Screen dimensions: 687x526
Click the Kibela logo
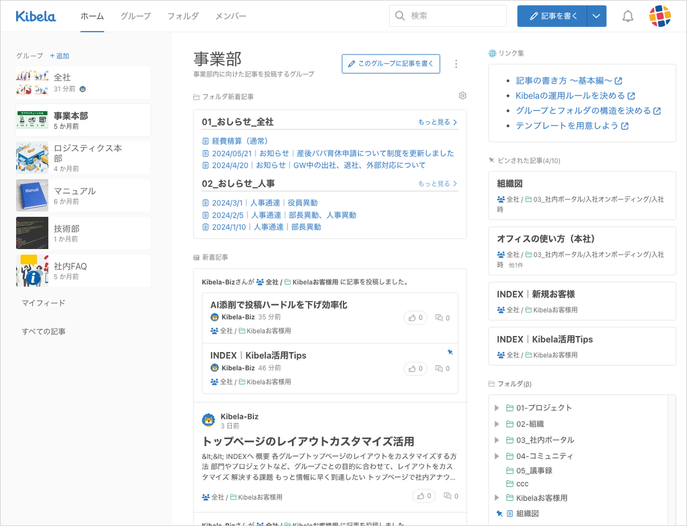pos(35,16)
